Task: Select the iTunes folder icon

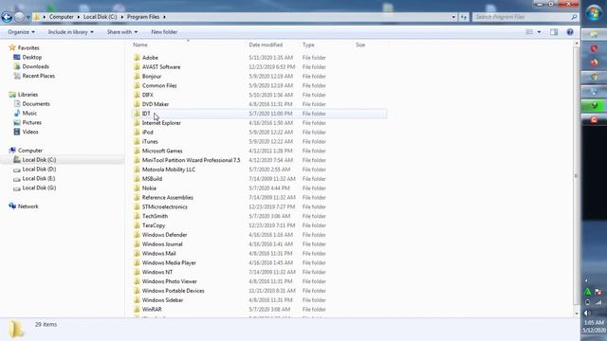Action: (137, 141)
